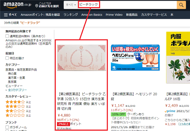Open 新着商品 nav item

click(x=132, y=15)
